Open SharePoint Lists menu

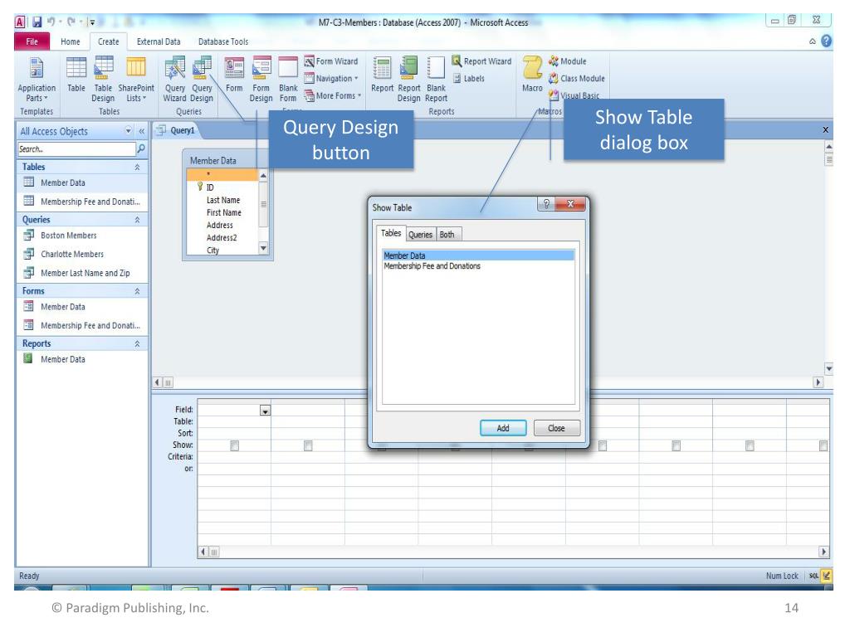click(x=136, y=79)
